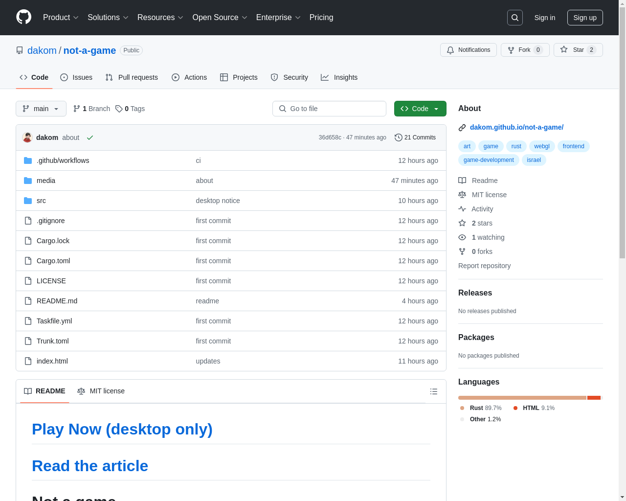
Task: Click the Play Now (desktop only) heading link
Action: click(122, 429)
